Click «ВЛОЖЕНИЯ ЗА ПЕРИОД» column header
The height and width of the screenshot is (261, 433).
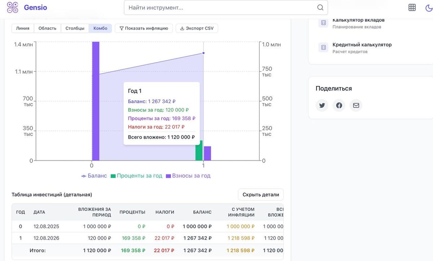click(95, 212)
